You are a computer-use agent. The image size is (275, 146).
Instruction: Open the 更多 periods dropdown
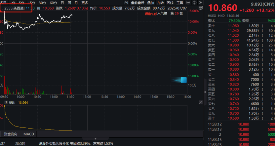pos(85,3)
